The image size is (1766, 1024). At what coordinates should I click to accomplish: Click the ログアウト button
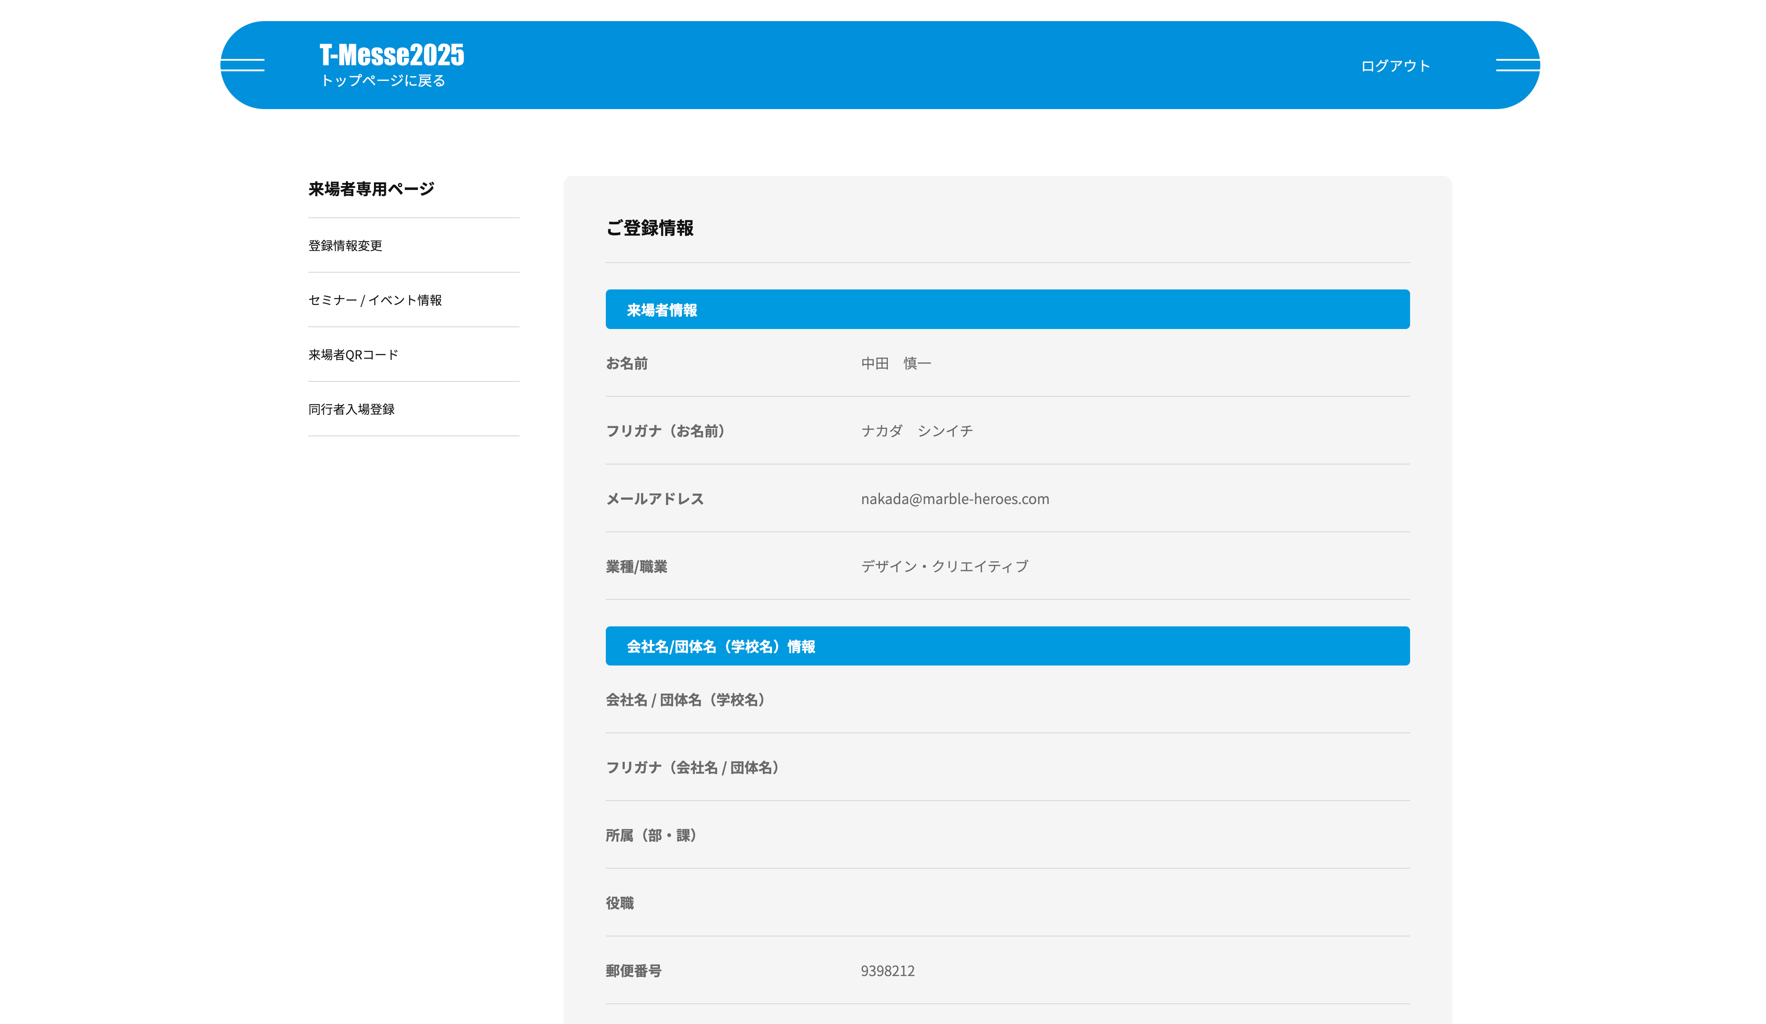tap(1395, 66)
